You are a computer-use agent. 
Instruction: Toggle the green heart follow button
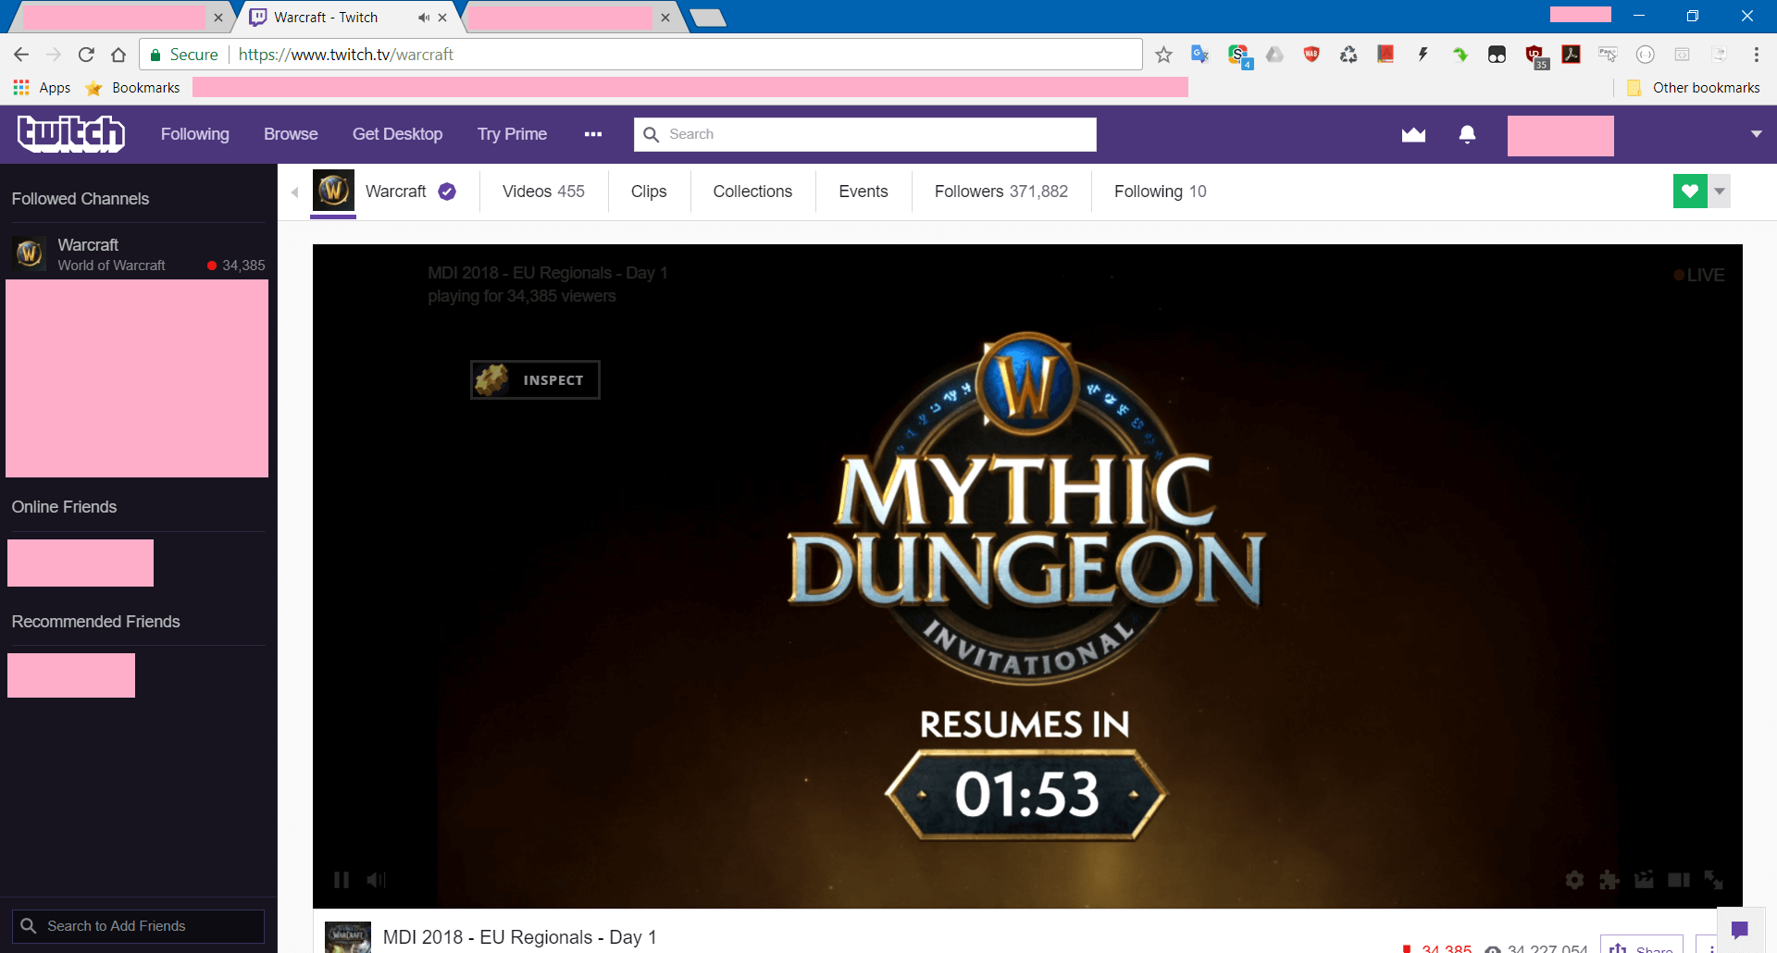coord(1690,192)
